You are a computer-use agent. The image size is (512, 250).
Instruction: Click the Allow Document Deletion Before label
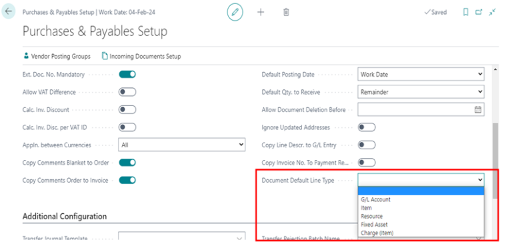point(304,109)
